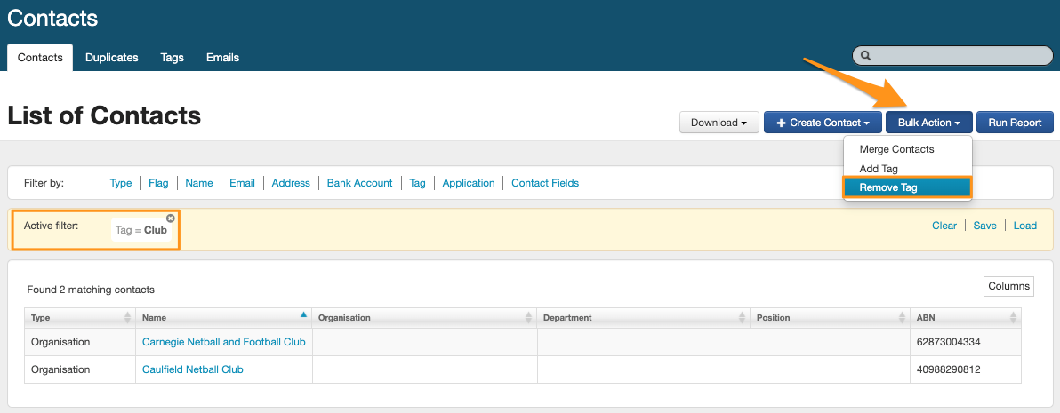Sort by Position column arrows

click(903, 318)
